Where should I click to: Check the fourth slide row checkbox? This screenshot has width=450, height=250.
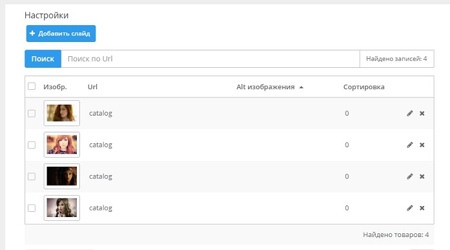pyautogui.click(x=32, y=208)
